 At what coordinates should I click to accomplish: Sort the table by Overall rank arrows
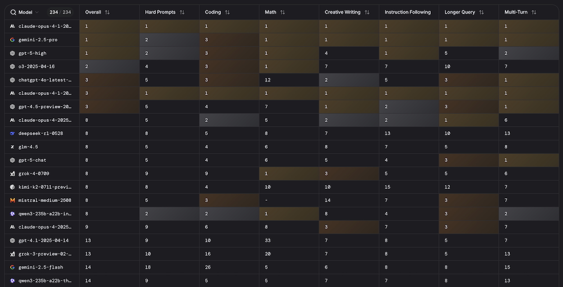107,12
